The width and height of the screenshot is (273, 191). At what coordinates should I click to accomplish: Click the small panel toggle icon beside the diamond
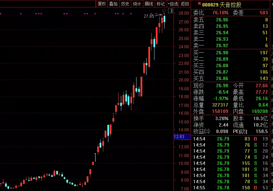click(170, 11)
